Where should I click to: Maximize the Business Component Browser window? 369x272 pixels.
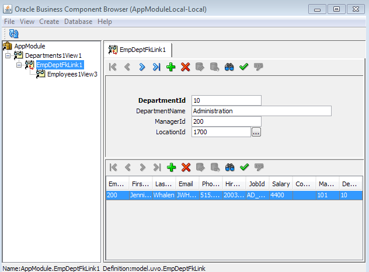click(x=336, y=9)
